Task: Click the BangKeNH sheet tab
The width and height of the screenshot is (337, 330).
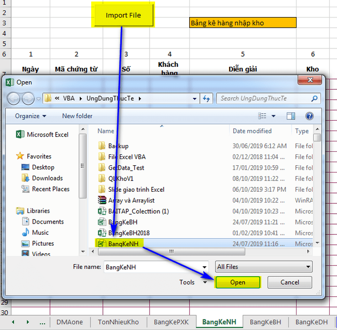Action: (219, 322)
